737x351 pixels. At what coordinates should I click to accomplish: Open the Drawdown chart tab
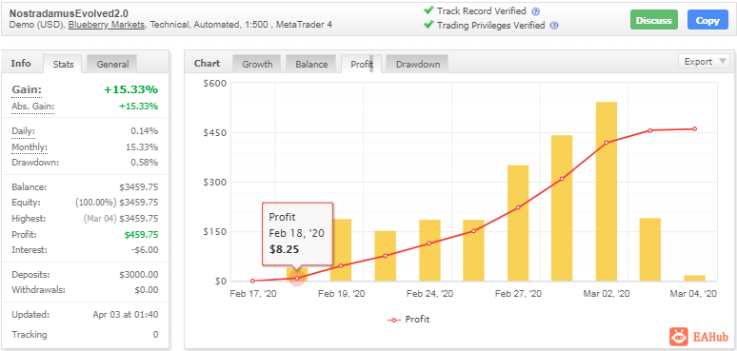coord(417,65)
